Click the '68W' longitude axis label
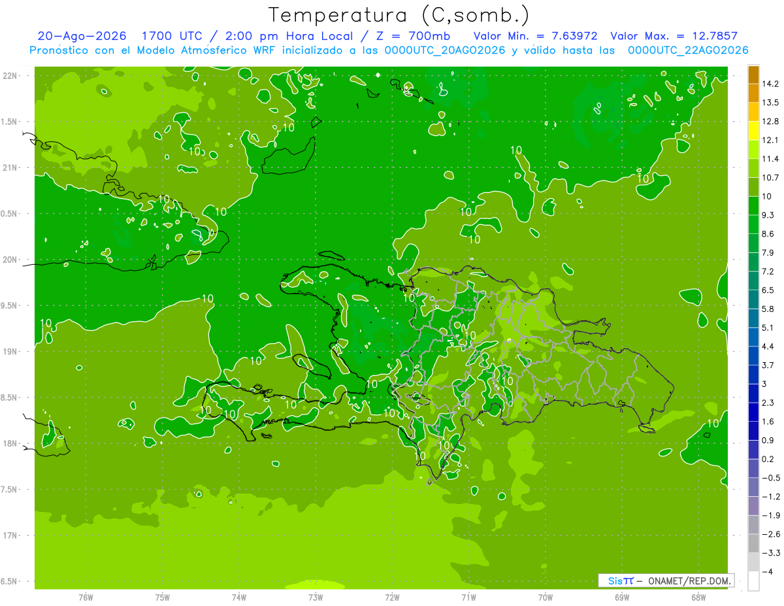This screenshot has height=606, width=784. coord(698,597)
